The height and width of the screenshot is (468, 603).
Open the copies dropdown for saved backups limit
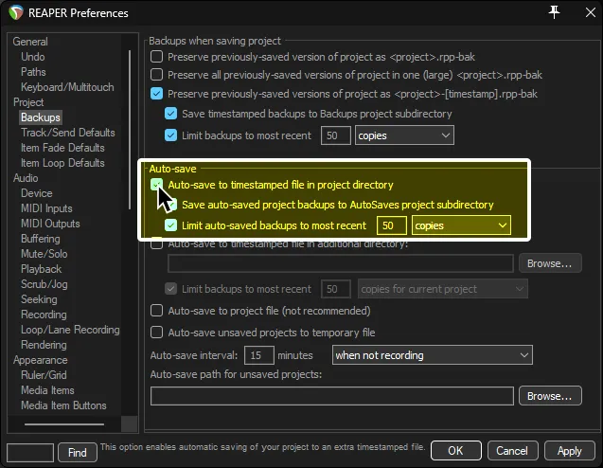pos(404,135)
